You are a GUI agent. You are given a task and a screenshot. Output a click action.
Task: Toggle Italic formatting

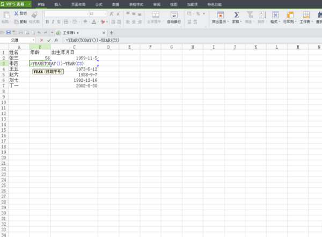pyautogui.click(x=53, y=21)
